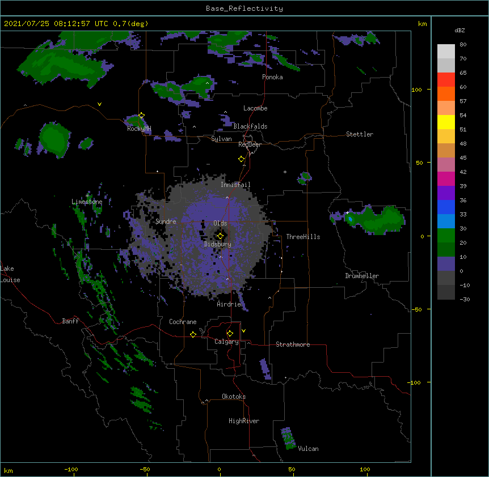Click the purple 10 dBZ legend swatch
This screenshot has width=489, height=477.
[x=446, y=264]
